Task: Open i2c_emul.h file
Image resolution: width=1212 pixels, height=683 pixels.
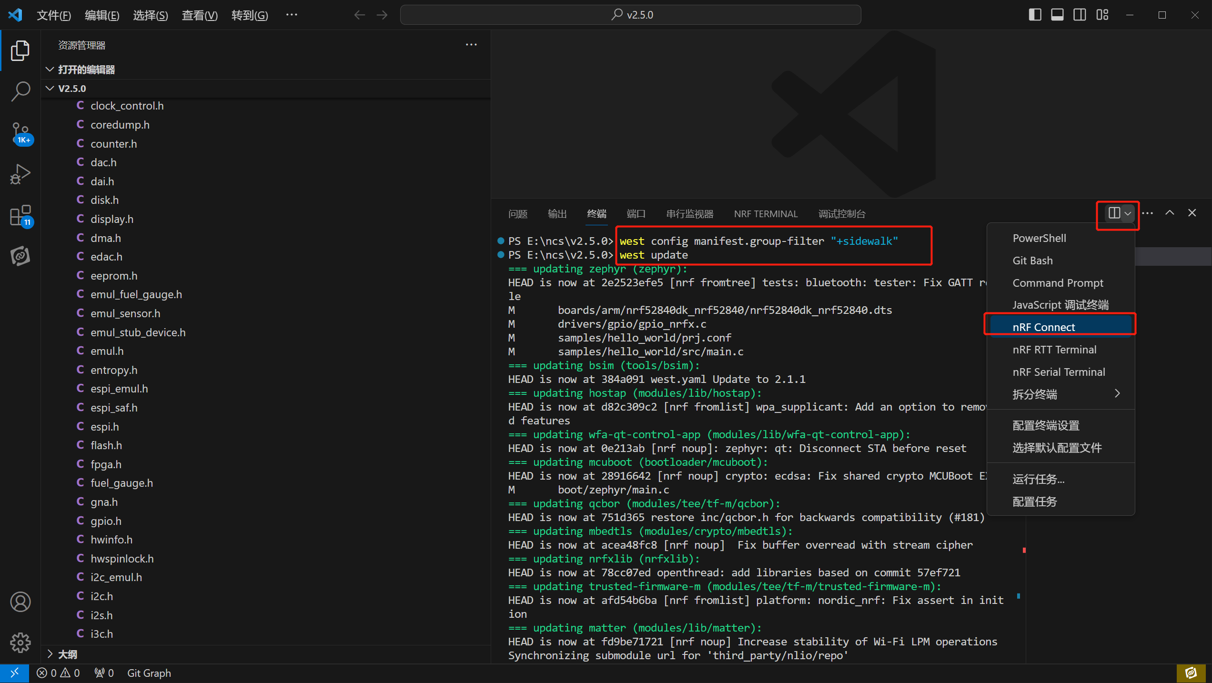Action: [266, 577]
